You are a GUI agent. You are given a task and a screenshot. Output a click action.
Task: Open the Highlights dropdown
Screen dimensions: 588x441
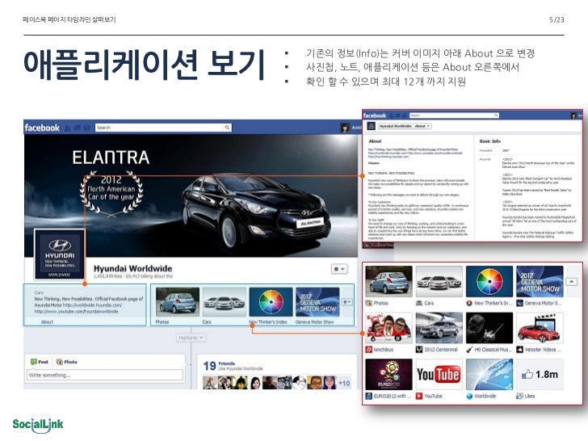click(191, 338)
